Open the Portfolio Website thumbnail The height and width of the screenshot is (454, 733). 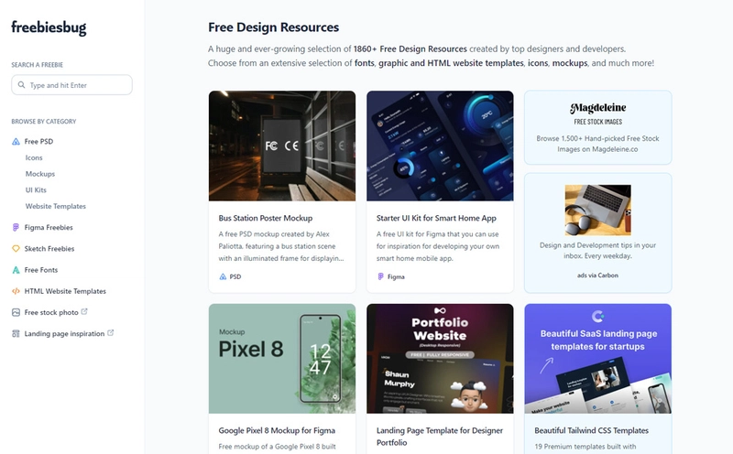(440, 359)
